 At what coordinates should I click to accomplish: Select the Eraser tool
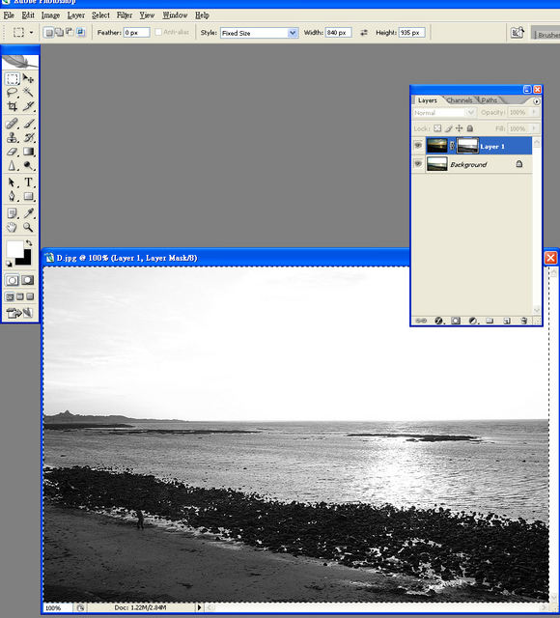click(x=13, y=152)
